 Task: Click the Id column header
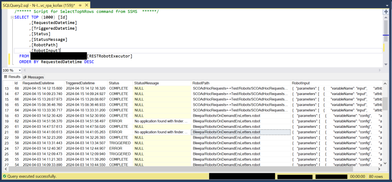coord(16,83)
